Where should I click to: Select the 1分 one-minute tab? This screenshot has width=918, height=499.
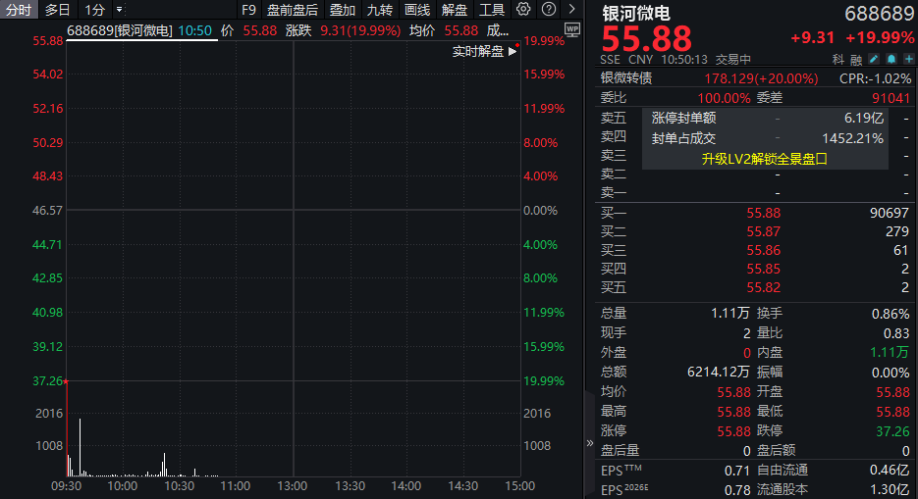point(95,10)
